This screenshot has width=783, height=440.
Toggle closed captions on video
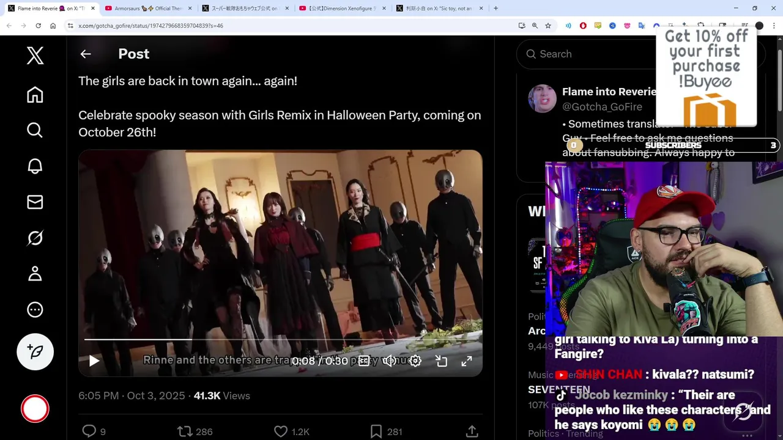click(363, 361)
